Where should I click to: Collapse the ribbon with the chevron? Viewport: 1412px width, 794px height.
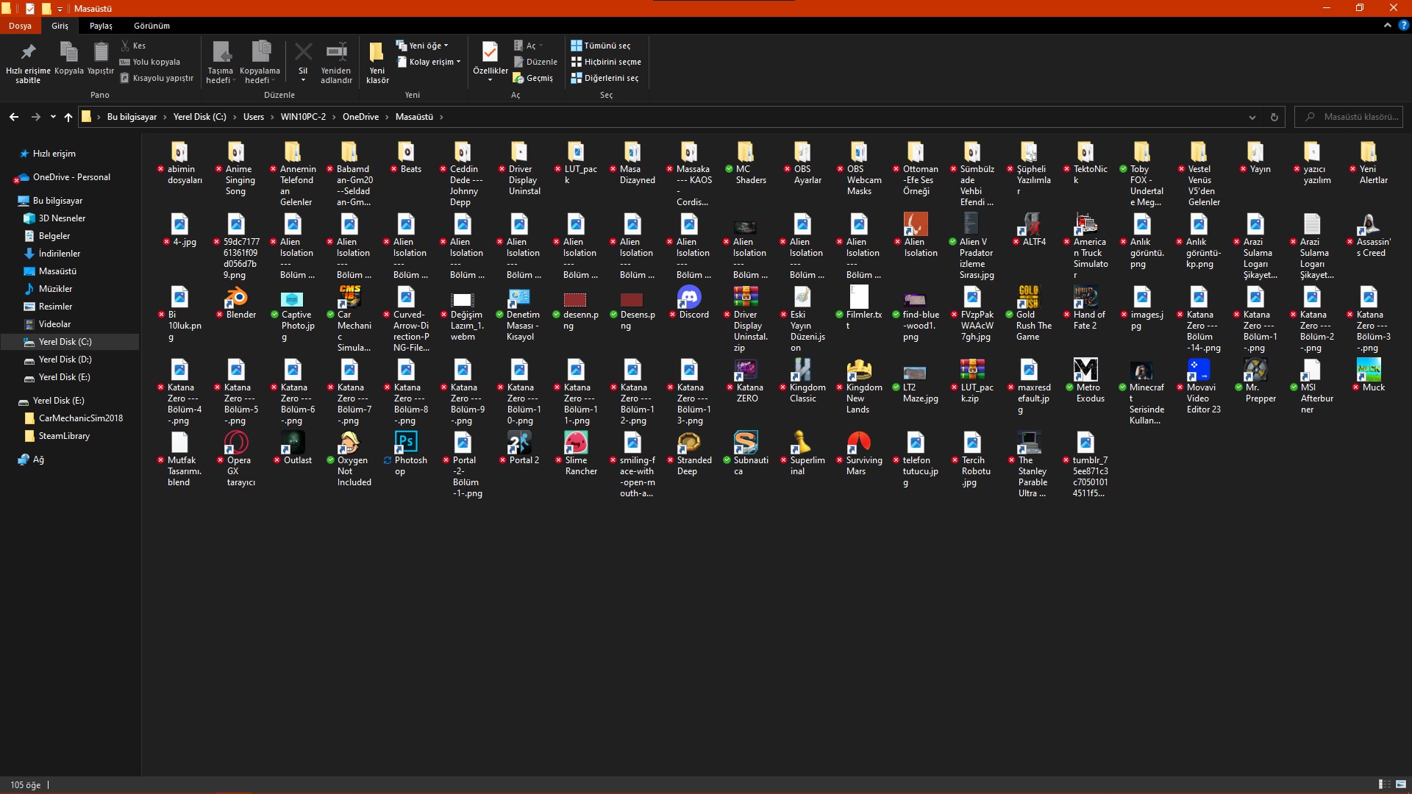1387,25
